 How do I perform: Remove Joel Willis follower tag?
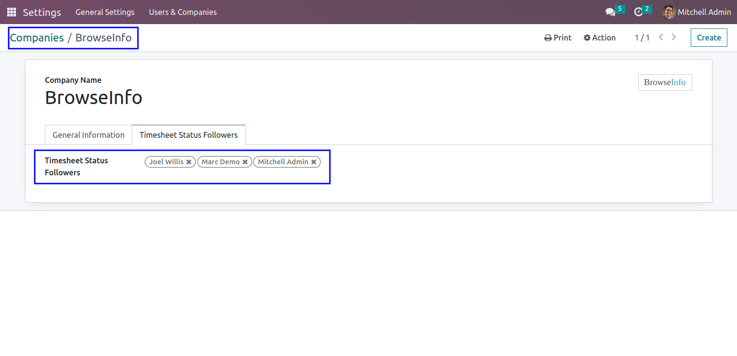[x=189, y=162]
